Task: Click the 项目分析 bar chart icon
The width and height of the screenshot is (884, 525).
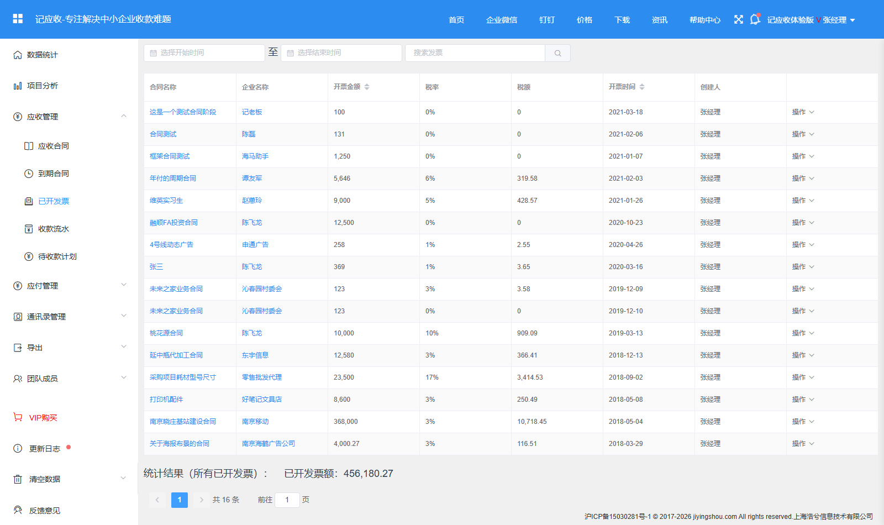Action: click(x=18, y=86)
